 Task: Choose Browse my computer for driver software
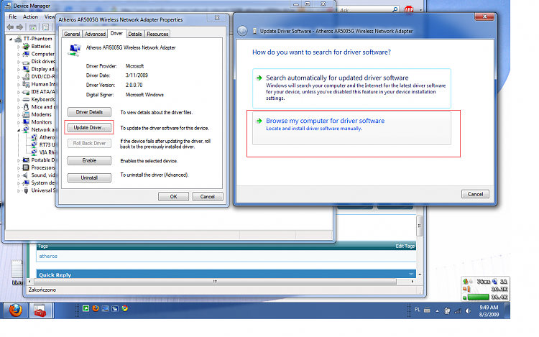tap(351, 128)
